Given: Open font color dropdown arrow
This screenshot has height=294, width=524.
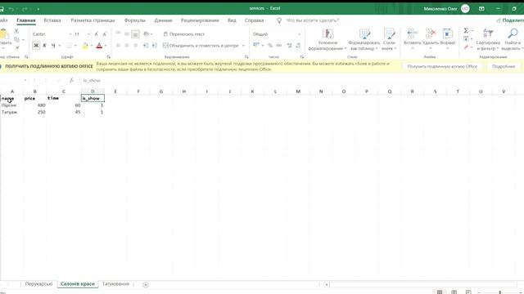Looking at the screenshot, I should point(106,46).
